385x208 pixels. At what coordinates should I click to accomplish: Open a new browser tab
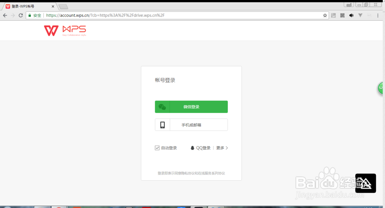click(x=64, y=7)
